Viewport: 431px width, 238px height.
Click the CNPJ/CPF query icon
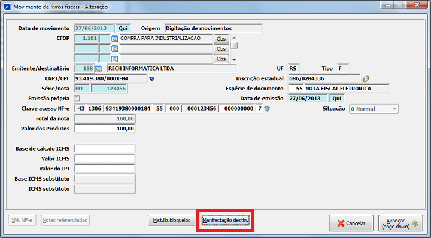pos(151,78)
